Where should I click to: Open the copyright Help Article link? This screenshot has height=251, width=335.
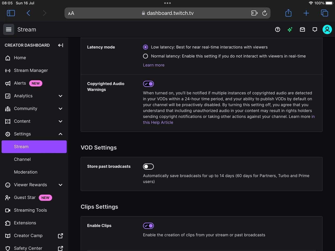pyautogui.click(x=158, y=123)
